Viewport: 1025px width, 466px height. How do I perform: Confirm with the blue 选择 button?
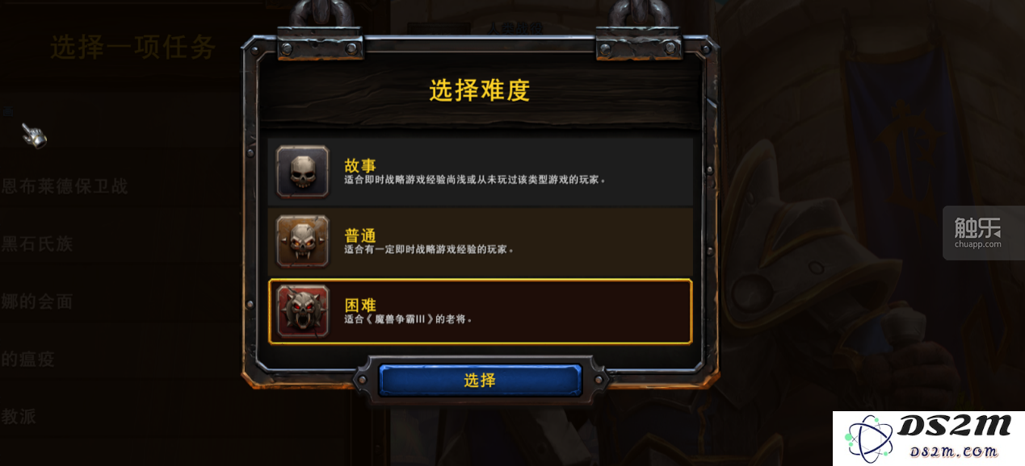tap(480, 380)
